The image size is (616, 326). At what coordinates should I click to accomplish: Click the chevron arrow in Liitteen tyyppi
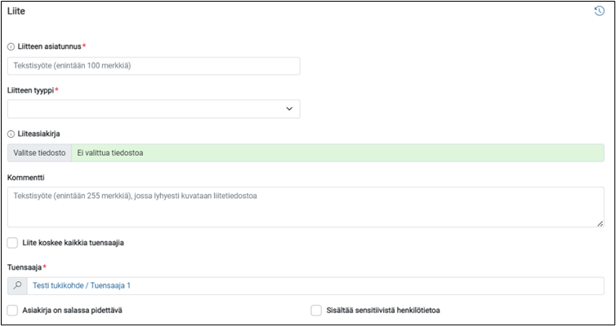pyautogui.click(x=289, y=109)
